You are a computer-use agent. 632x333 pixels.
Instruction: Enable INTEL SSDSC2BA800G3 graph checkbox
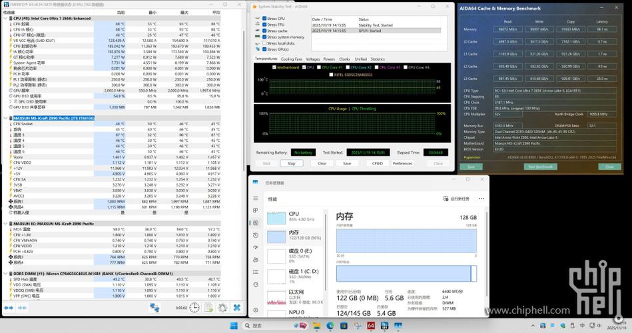[x=331, y=75]
